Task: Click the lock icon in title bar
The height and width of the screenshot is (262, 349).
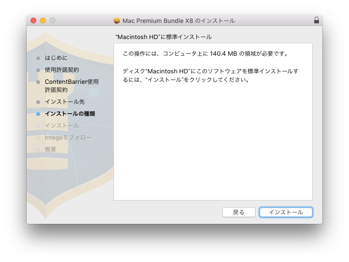Action: 316,20
